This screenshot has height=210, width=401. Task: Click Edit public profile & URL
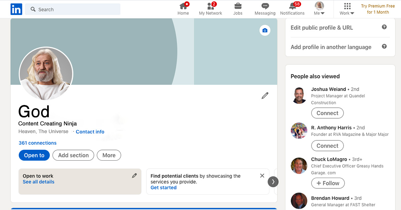[322, 28]
